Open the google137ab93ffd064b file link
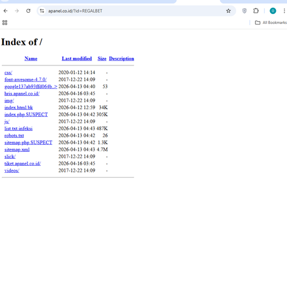The image size is (287, 292). click(31, 86)
